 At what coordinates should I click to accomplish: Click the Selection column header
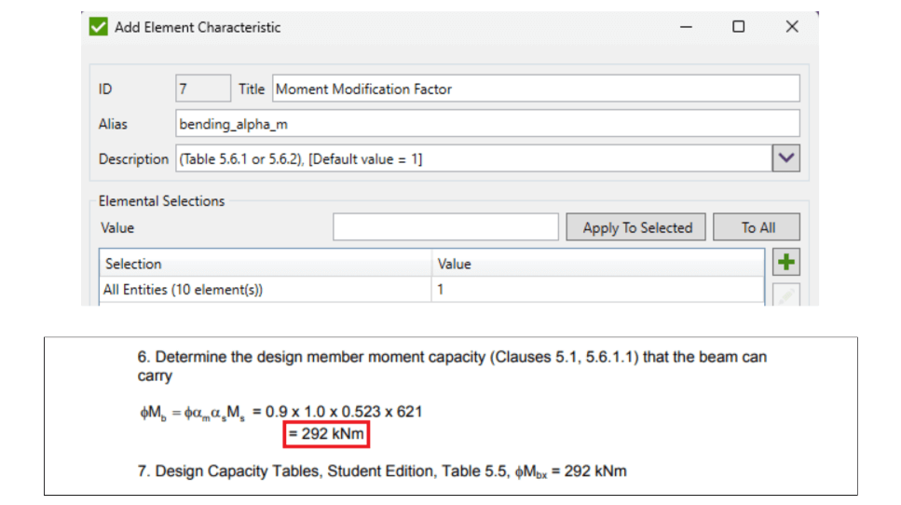(x=266, y=264)
